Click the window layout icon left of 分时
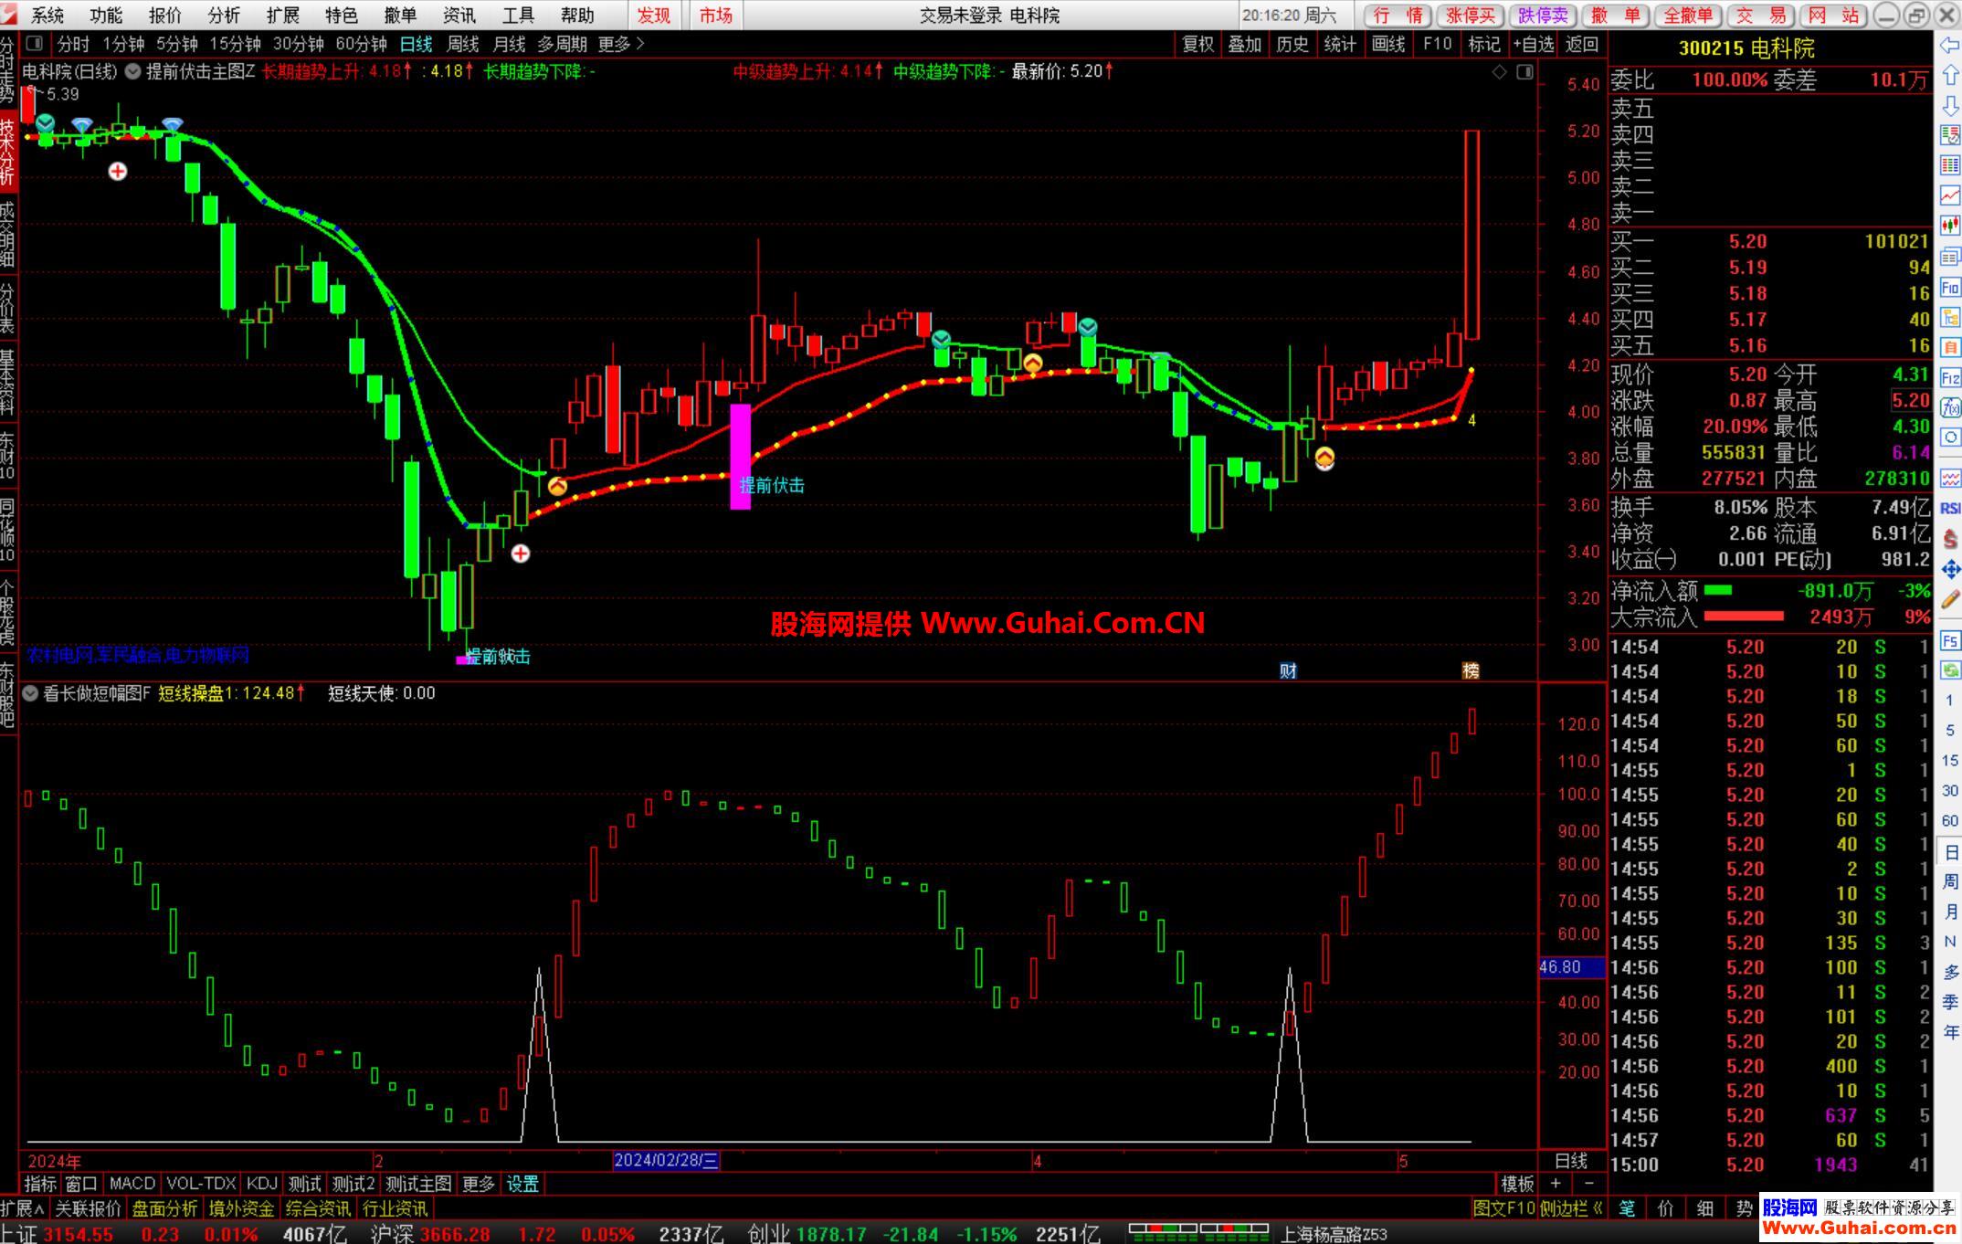The width and height of the screenshot is (1962, 1244). click(x=35, y=43)
